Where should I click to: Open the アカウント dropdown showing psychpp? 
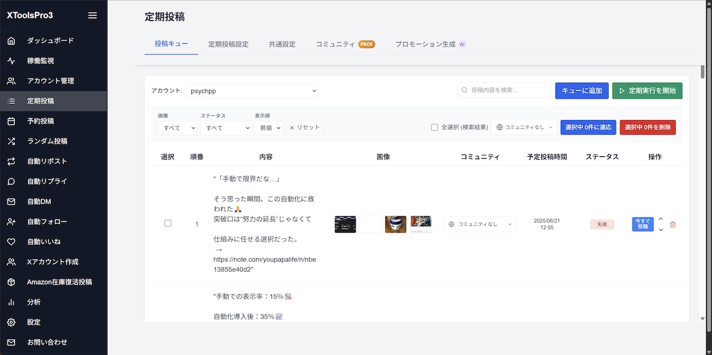click(252, 91)
